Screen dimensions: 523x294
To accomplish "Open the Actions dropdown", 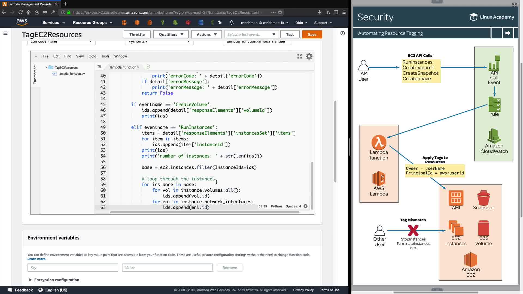I will [x=206, y=34].
